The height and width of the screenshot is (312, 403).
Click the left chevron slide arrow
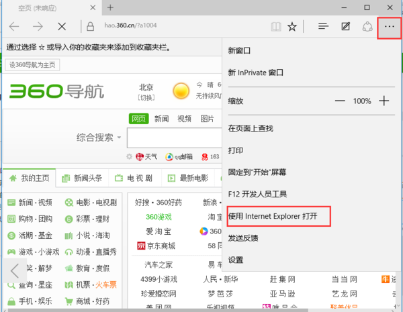(x=15, y=270)
